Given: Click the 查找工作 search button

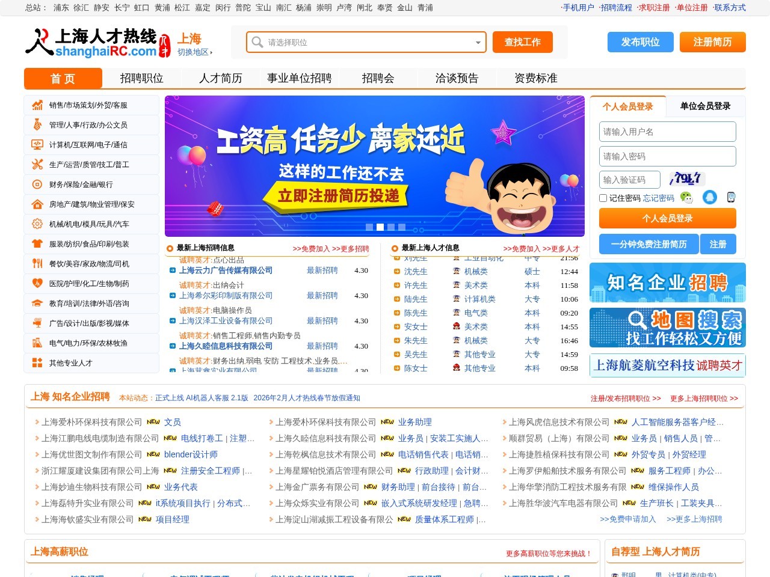Looking at the screenshot, I should (x=523, y=42).
